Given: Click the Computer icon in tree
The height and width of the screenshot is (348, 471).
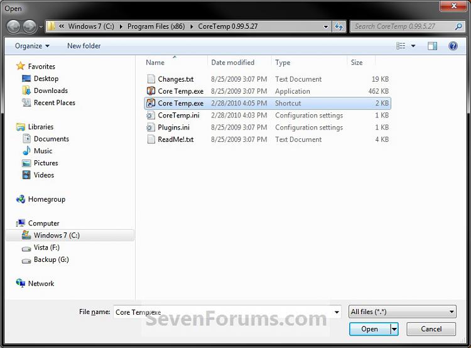Looking at the screenshot, I should 21,223.
